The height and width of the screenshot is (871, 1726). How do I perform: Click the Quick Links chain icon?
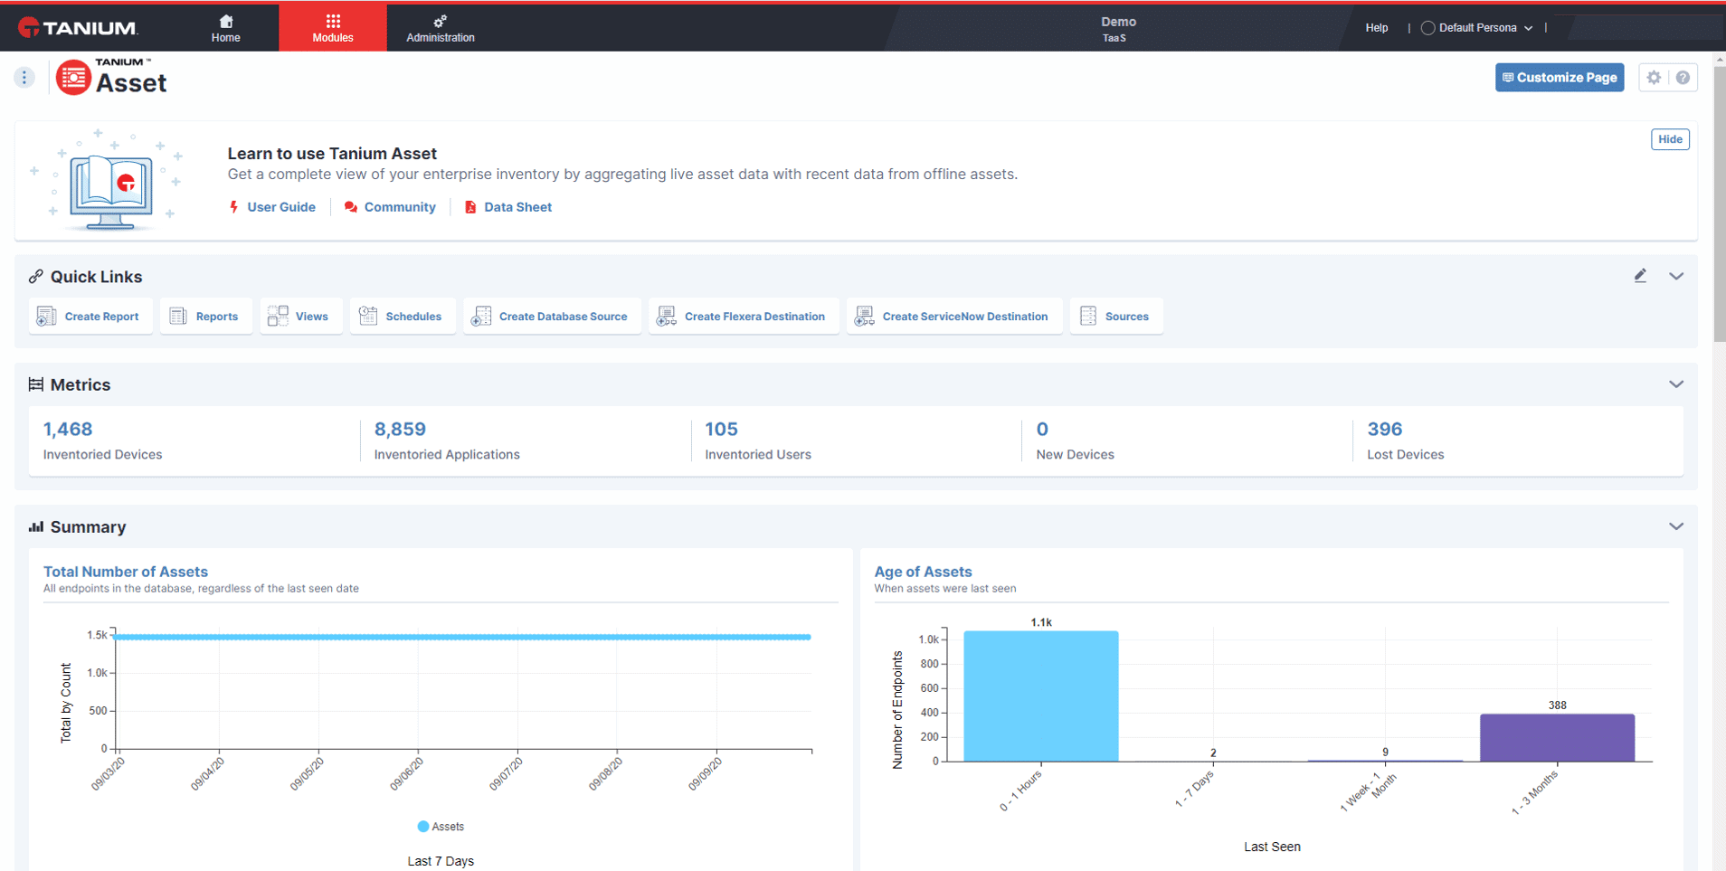(35, 277)
